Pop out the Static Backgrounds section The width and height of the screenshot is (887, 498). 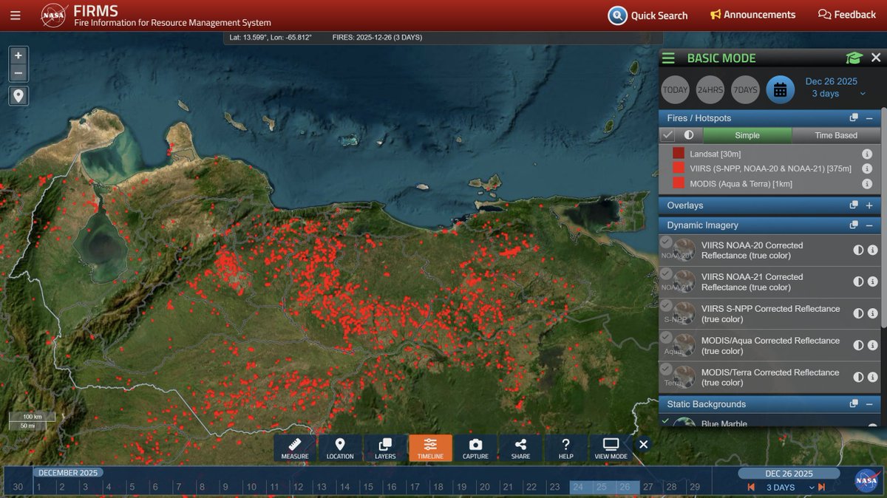(x=854, y=404)
